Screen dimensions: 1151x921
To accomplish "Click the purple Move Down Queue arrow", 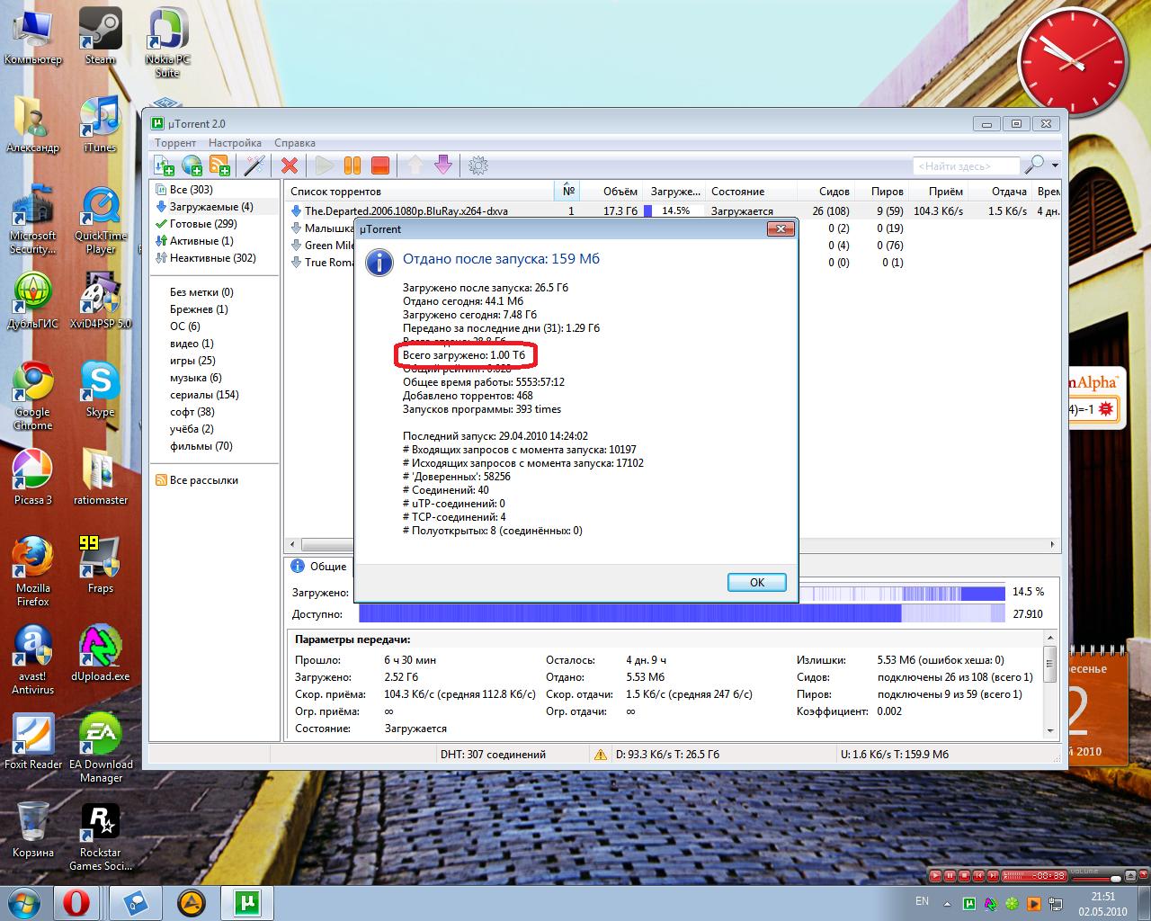I will coord(442,165).
